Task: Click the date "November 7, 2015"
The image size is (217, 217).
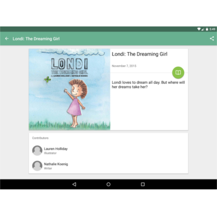Action: 124,66
